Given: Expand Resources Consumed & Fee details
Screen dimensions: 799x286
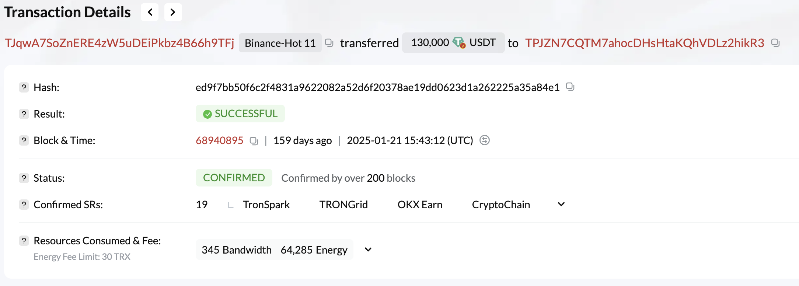Looking at the screenshot, I should point(368,250).
